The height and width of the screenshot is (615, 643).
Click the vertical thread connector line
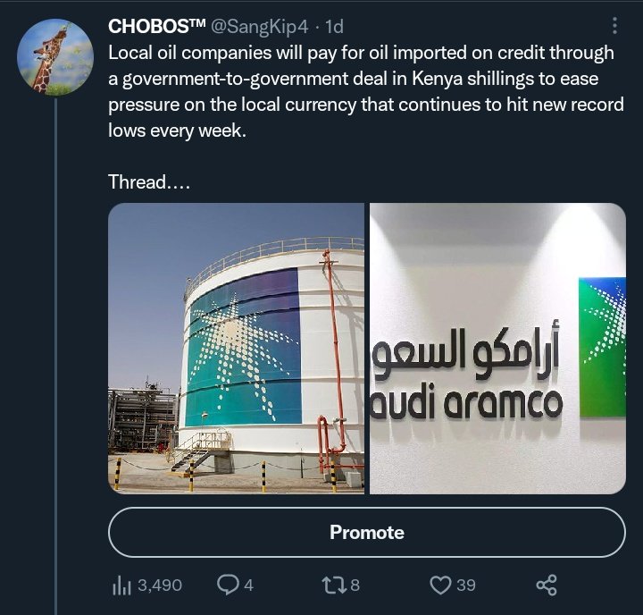click(55, 357)
